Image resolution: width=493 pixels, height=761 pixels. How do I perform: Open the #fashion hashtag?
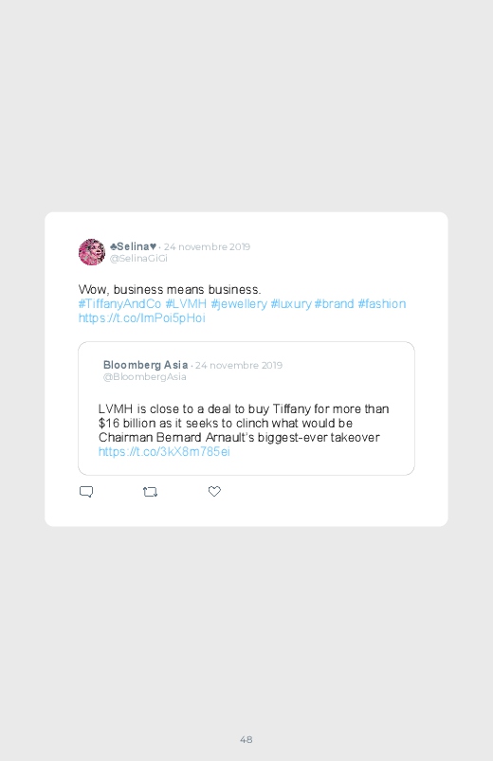click(382, 304)
